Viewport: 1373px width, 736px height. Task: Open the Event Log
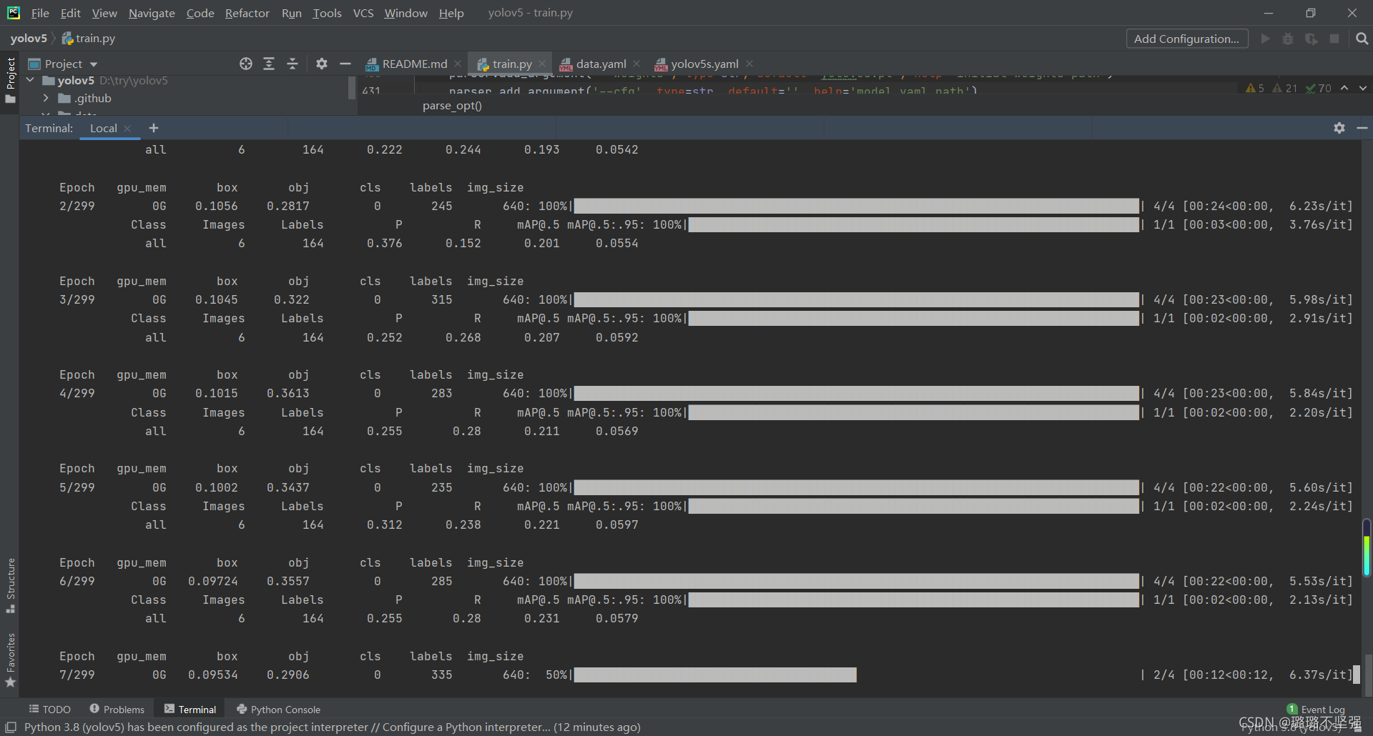1317,710
